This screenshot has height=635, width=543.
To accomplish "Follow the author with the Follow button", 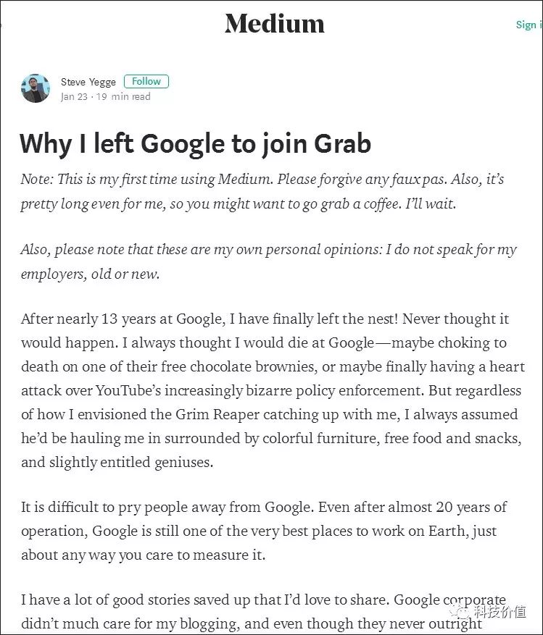I will click(146, 81).
